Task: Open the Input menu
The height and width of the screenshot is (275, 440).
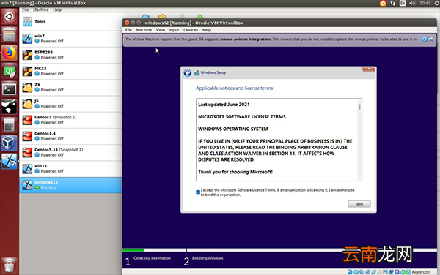Action: click(174, 30)
